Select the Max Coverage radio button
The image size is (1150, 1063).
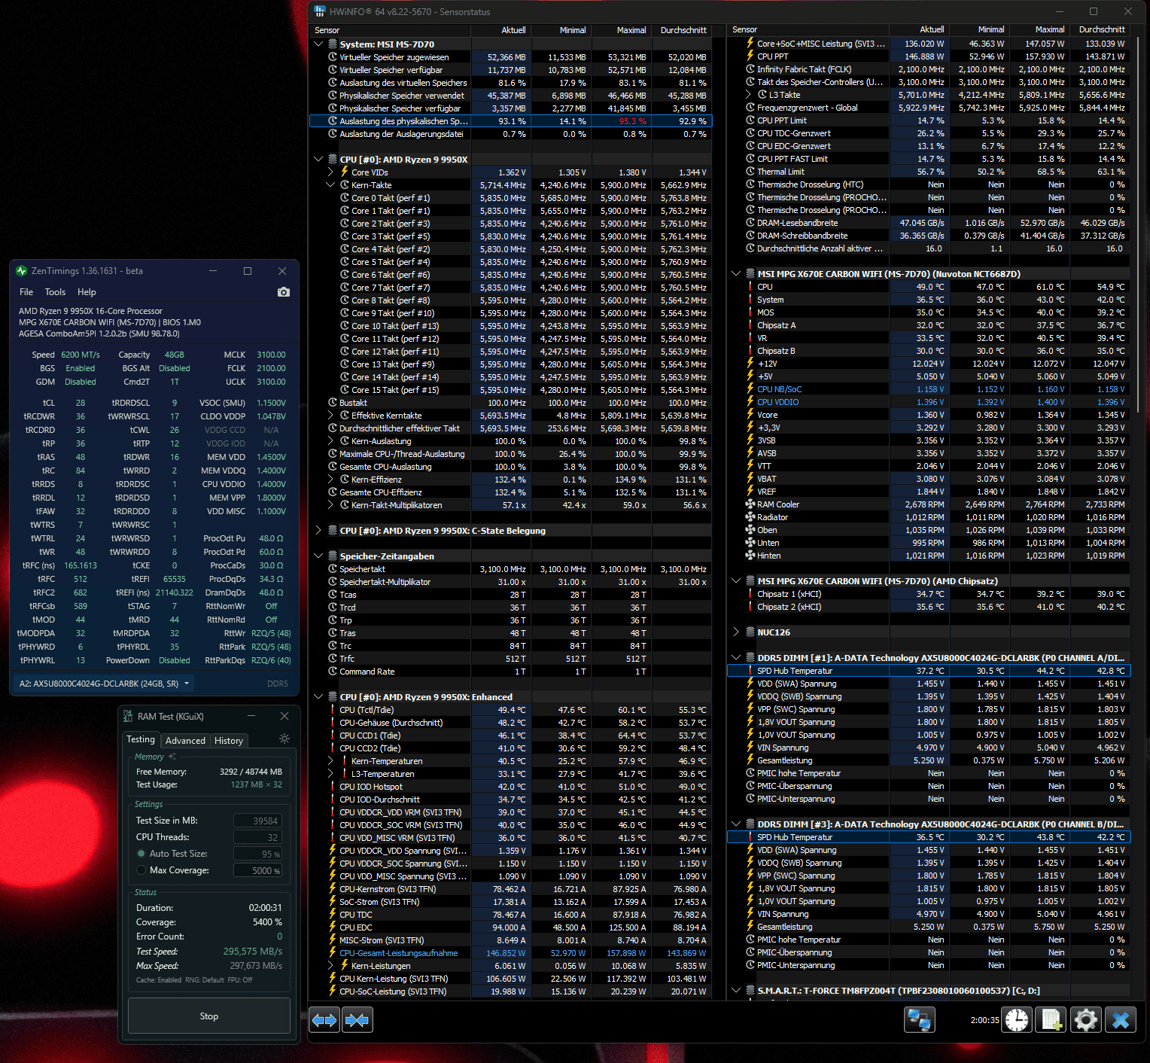(141, 870)
